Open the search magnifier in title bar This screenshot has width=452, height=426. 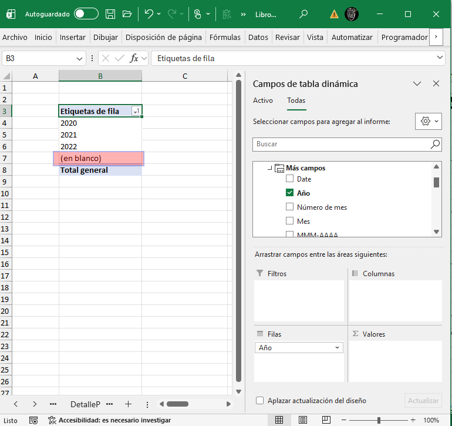click(x=303, y=14)
